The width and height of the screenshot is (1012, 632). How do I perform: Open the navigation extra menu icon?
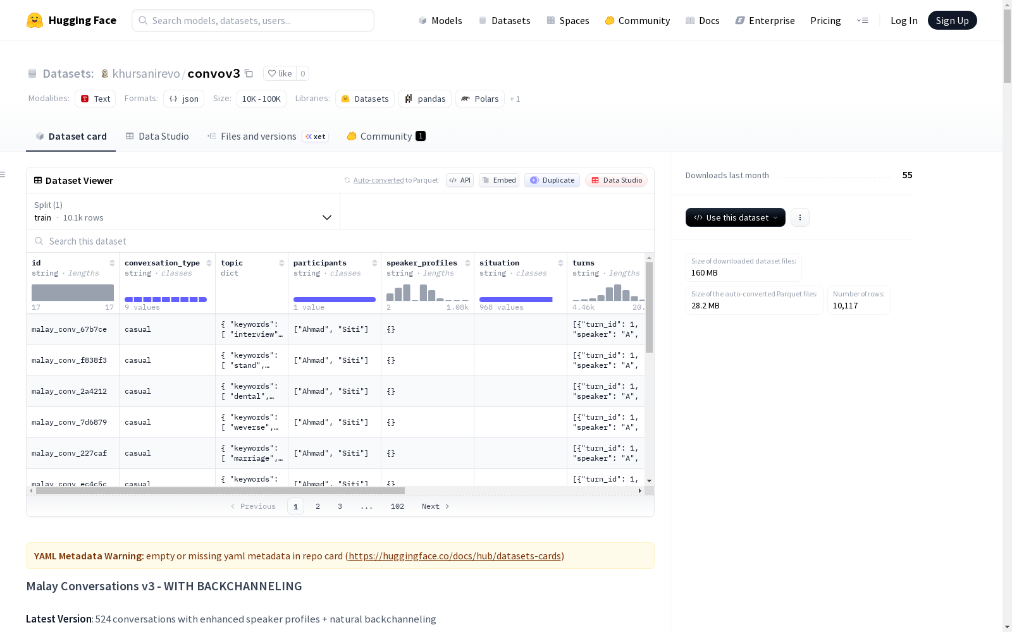click(x=862, y=20)
